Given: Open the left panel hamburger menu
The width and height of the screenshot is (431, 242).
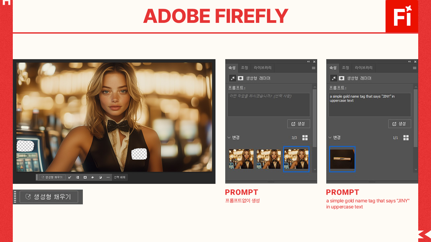Looking at the screenshot, I should pyautogui.click(x=313, y=68).
